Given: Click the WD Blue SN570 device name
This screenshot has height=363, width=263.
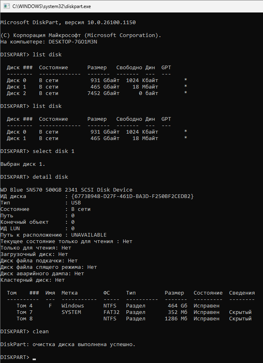Looking at the screenshot, I should (x=66, y=190).
